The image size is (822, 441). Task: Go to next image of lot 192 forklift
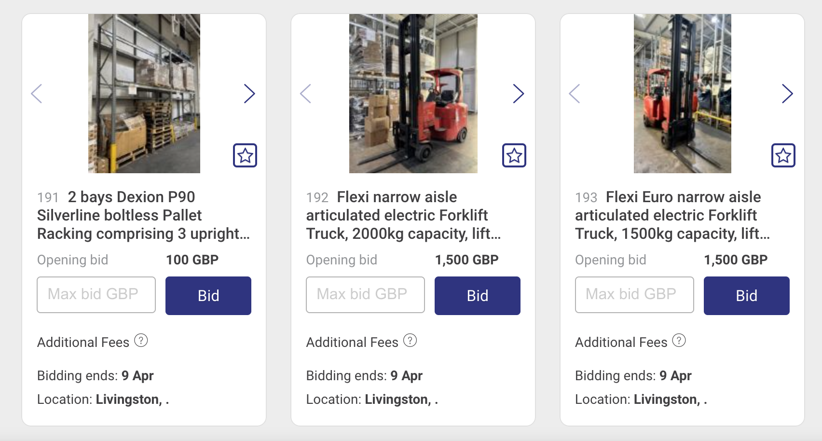click(x=518, y=94)
